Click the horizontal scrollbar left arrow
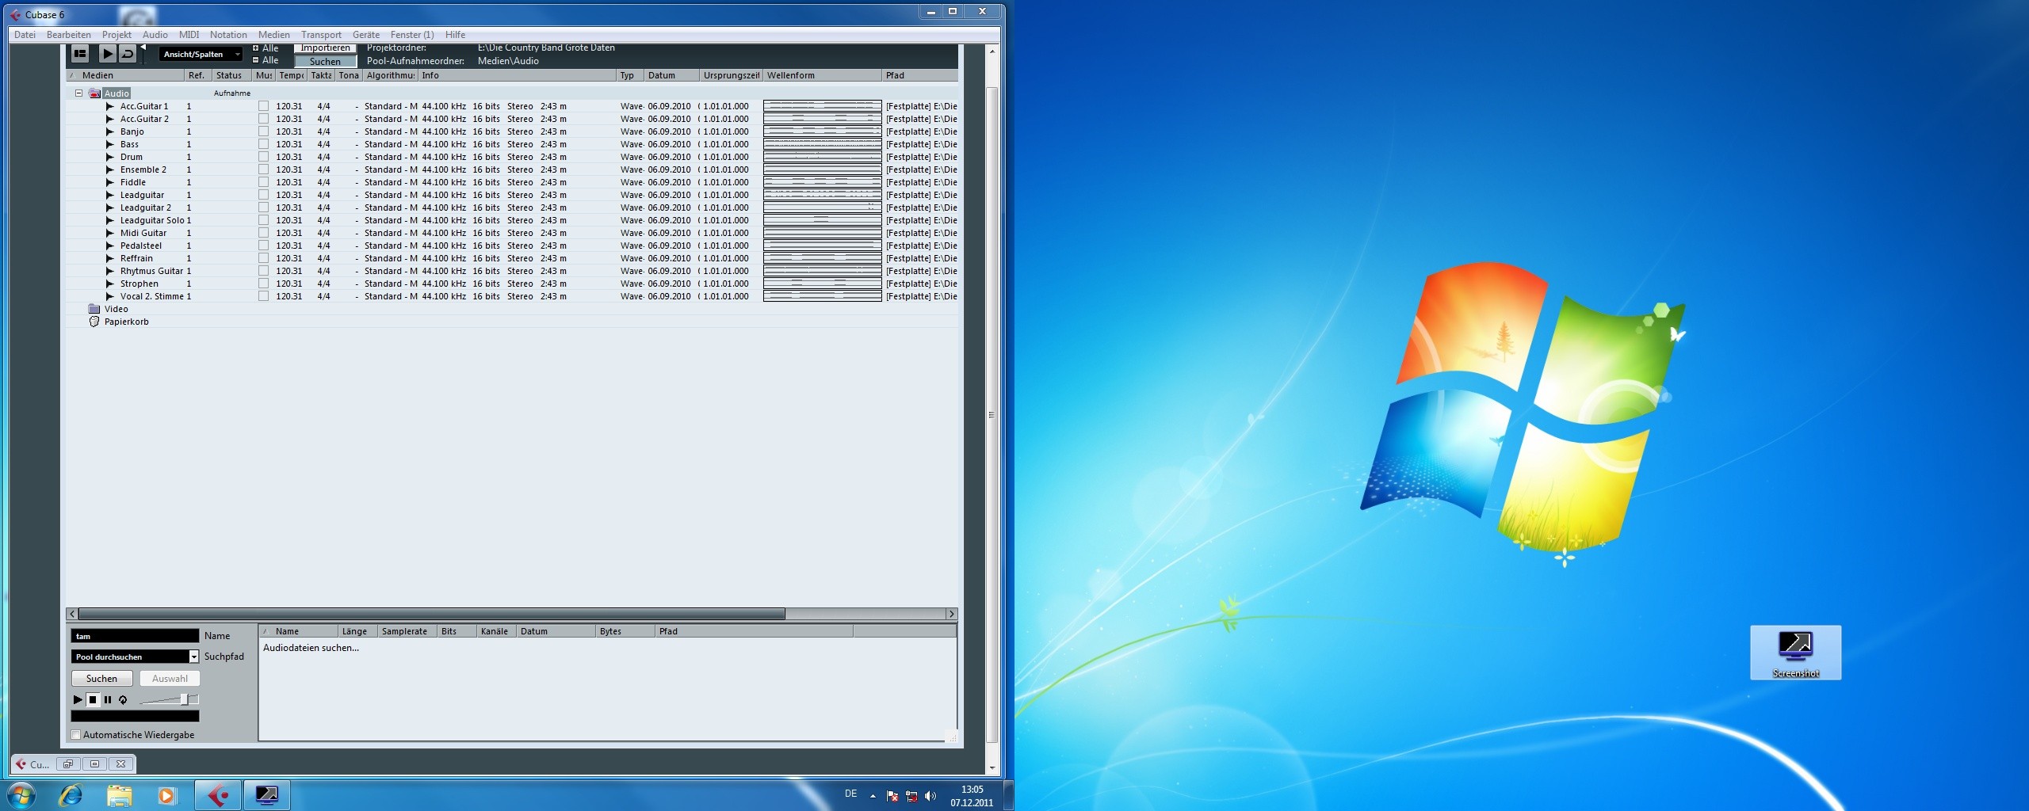2029x811 pixels. (72, 614)
